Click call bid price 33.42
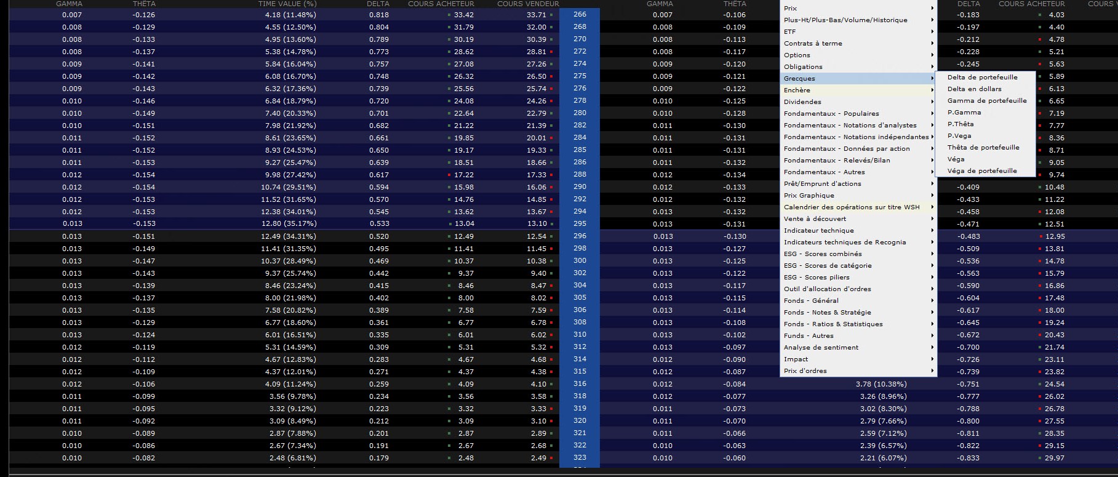The width and height of the screenshot is (1118, 477). tap(463, 14)
